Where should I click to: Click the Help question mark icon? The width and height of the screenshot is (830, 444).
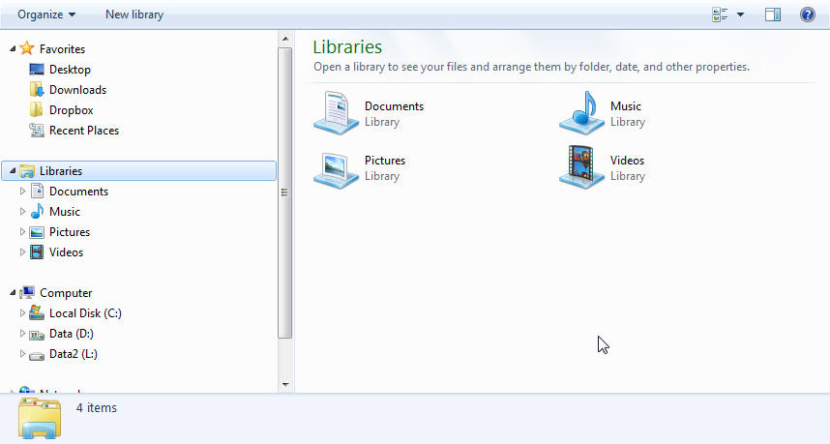click(808, 15)
